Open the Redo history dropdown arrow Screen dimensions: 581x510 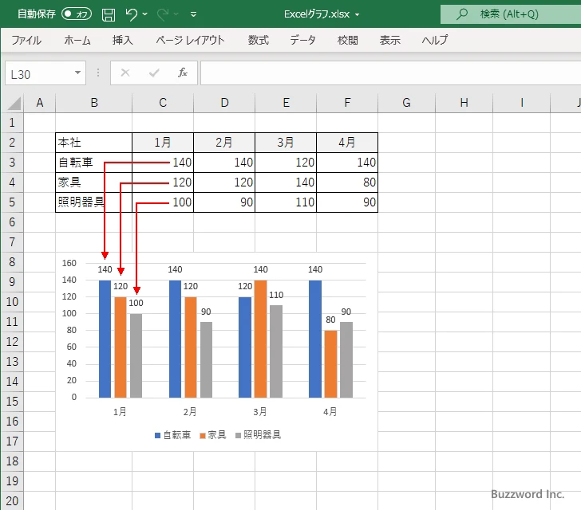(176, 14)
